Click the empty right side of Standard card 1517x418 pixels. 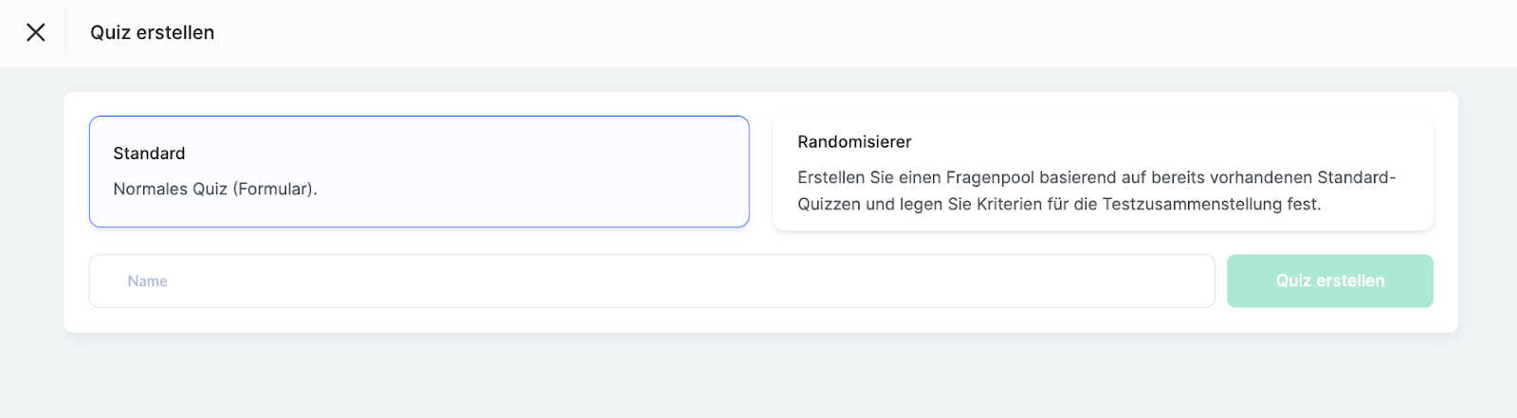pyautogui.click(x=616, y=172)
